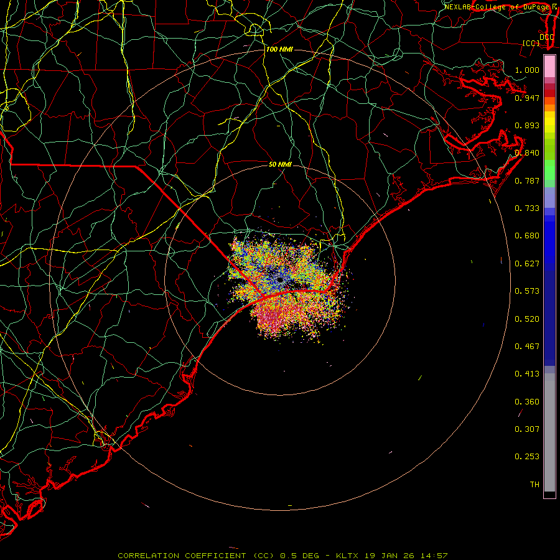
Task: Click the 0.253 value on the color scale
Action: pyautogui.click(x=527, y=457)
